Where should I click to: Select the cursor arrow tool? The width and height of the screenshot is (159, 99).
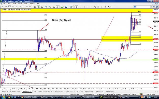pyautogui.click(x=76, y=7)
